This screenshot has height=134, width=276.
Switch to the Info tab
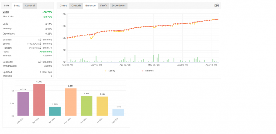pos(6,6)
